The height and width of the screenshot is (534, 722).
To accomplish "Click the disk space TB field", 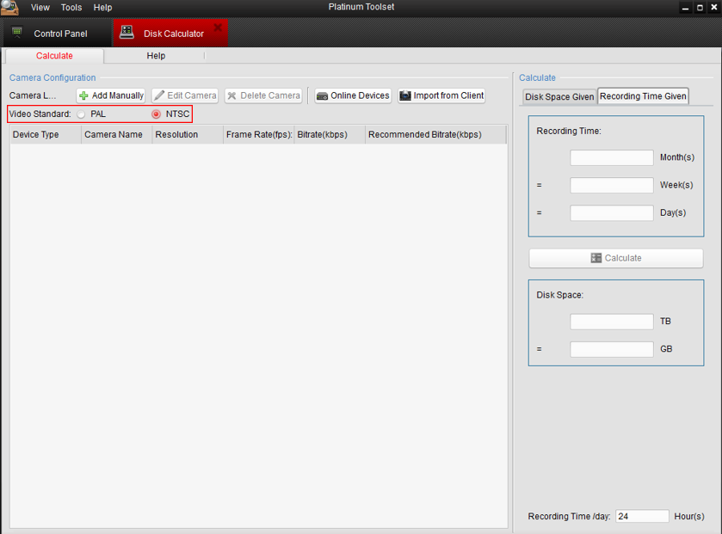I will 611,322.
